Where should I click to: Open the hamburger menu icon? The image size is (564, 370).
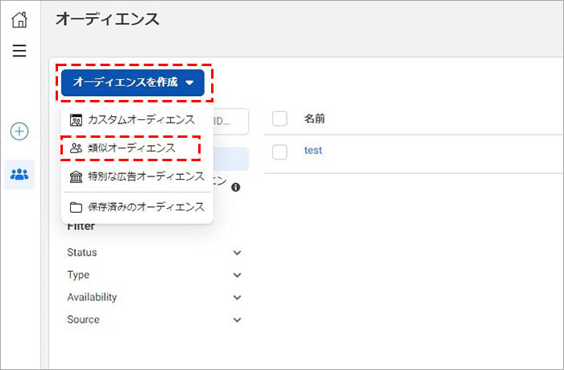coord(19,51)
